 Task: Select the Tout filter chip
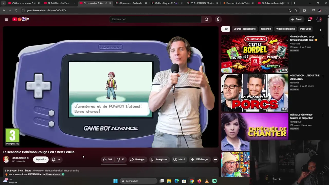pos(226,29)
